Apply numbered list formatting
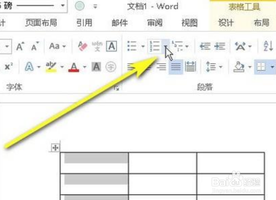The height and width of the screenshot is (200, 276). point(155,46)
